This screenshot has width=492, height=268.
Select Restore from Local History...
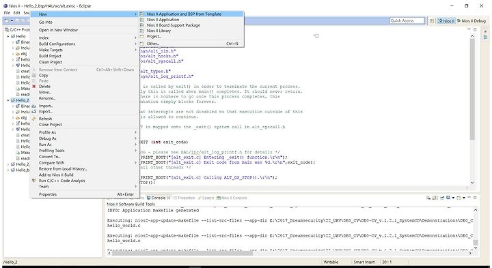(85, 168)
